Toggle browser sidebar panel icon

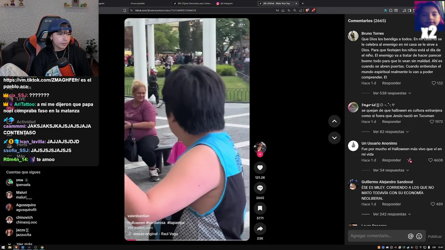pos(410,10)
